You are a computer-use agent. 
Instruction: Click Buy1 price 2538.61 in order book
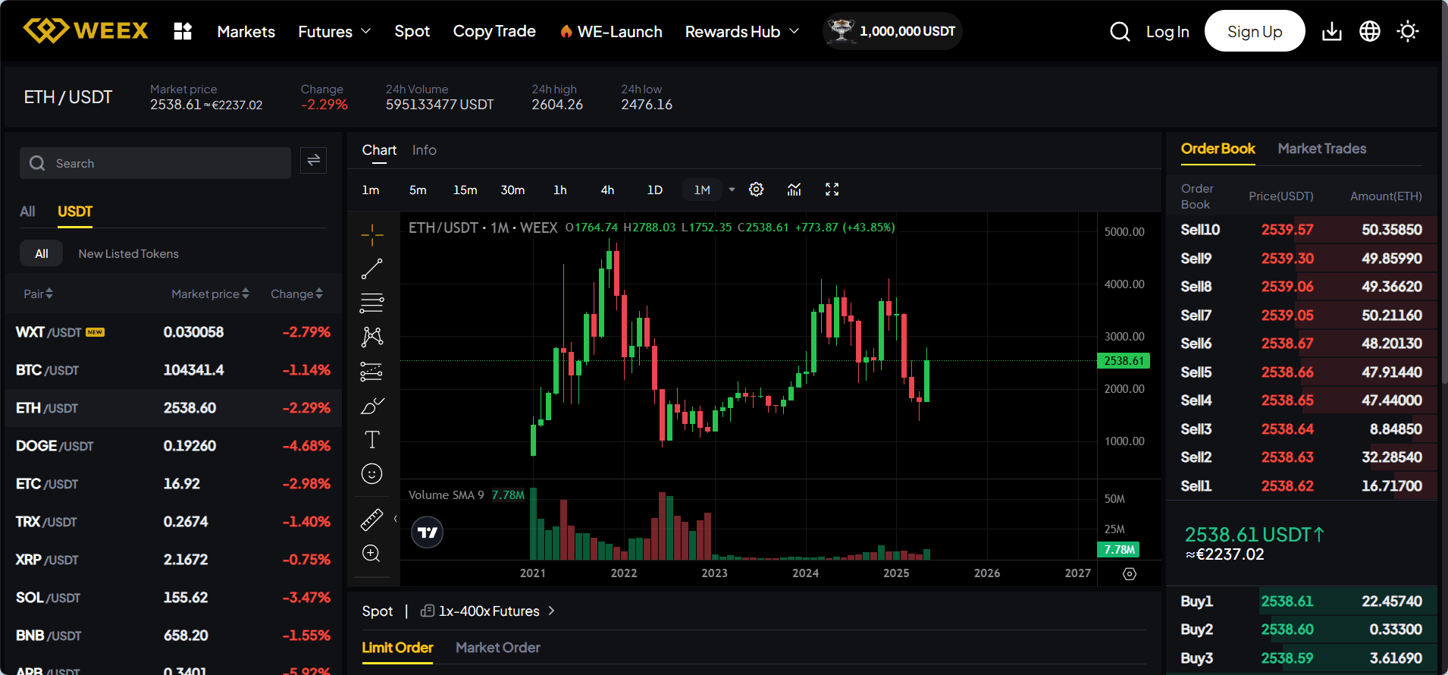coord(1287,601)
